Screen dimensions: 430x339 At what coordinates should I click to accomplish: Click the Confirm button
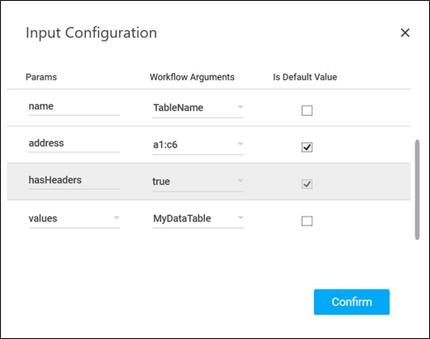[x=351, y=302]
